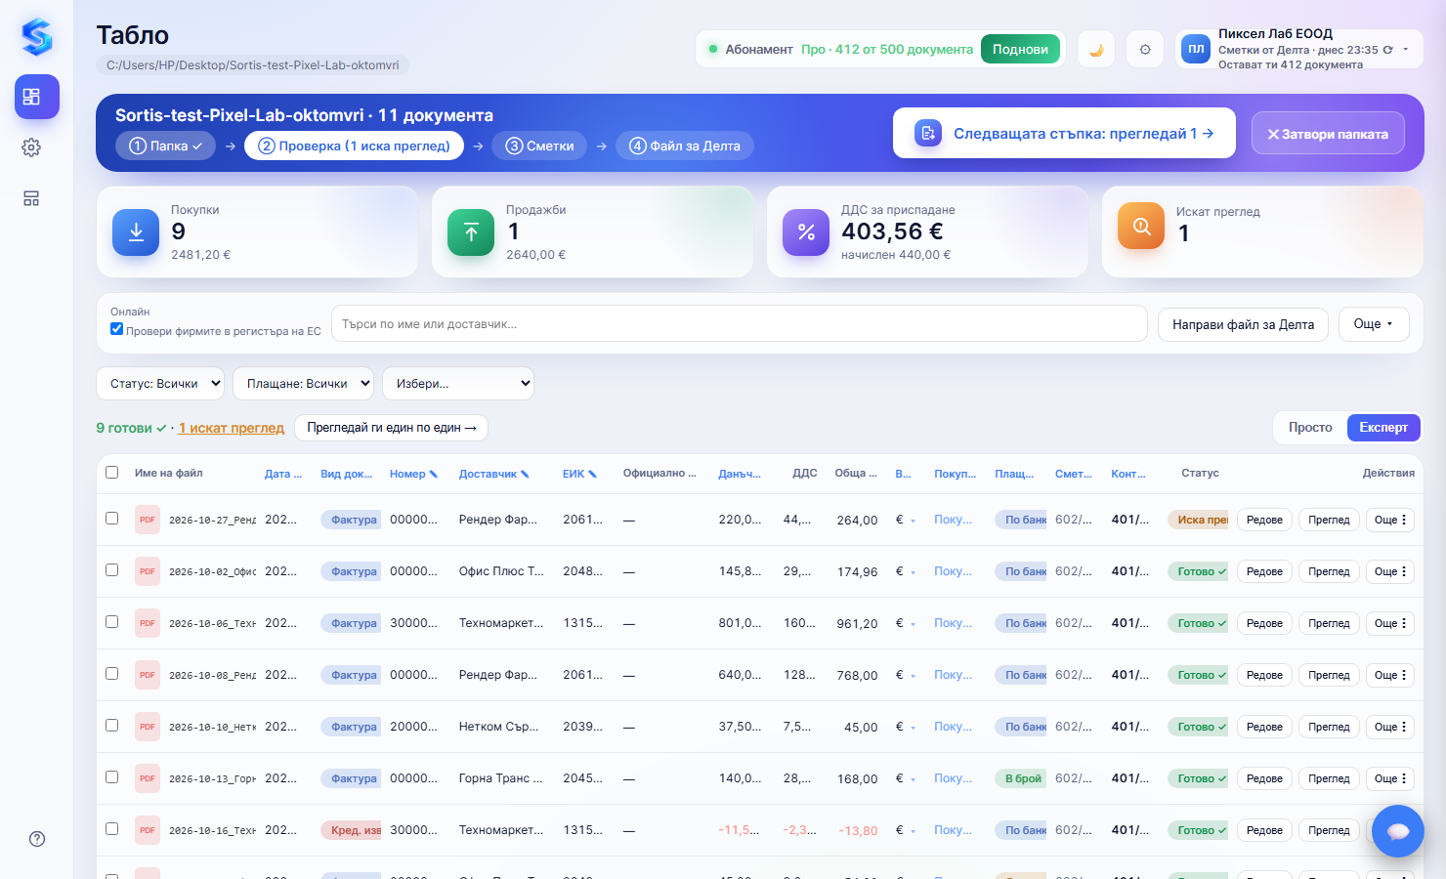Open PDF icon for 2026-10-06 file
The height and width of the screenshot is (879, 1446).
point(148,623)
